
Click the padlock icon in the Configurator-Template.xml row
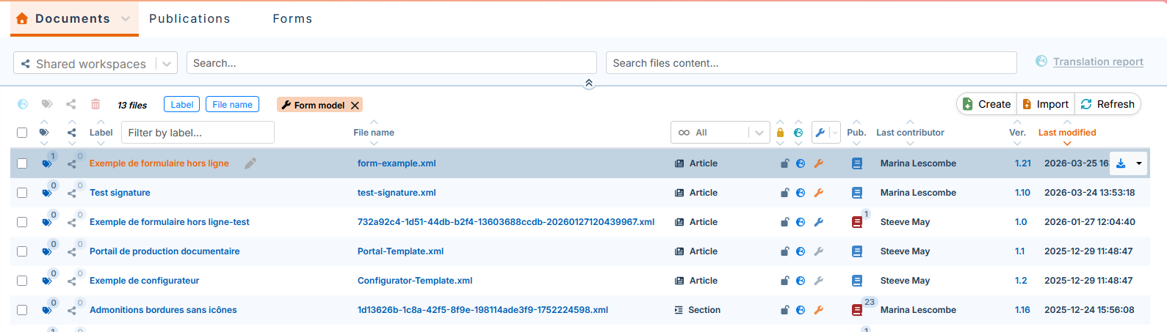[x=784, y=281]
